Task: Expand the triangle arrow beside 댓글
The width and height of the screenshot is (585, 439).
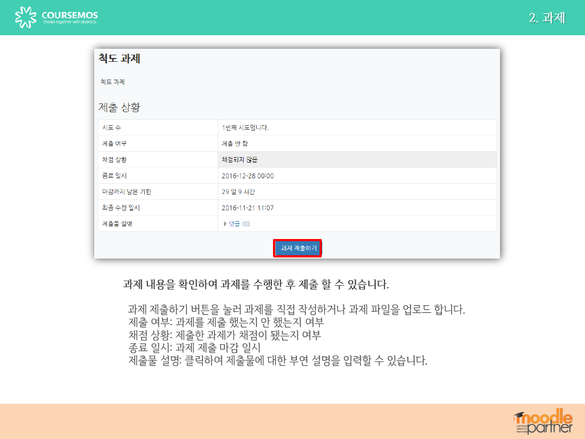Action: pos(225,224)
